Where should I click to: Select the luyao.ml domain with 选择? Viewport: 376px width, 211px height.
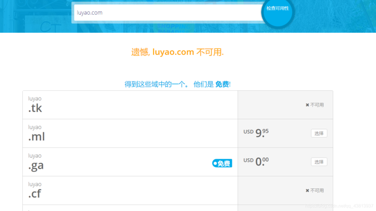pos(319,133)
